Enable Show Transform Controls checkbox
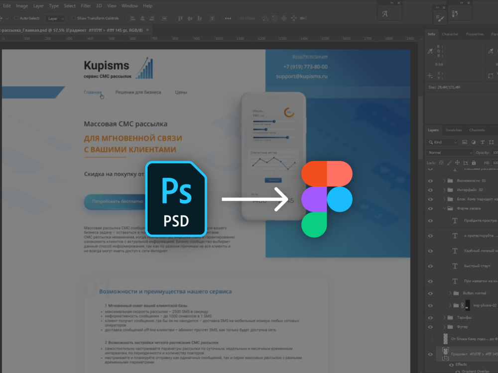 point(73,18)
